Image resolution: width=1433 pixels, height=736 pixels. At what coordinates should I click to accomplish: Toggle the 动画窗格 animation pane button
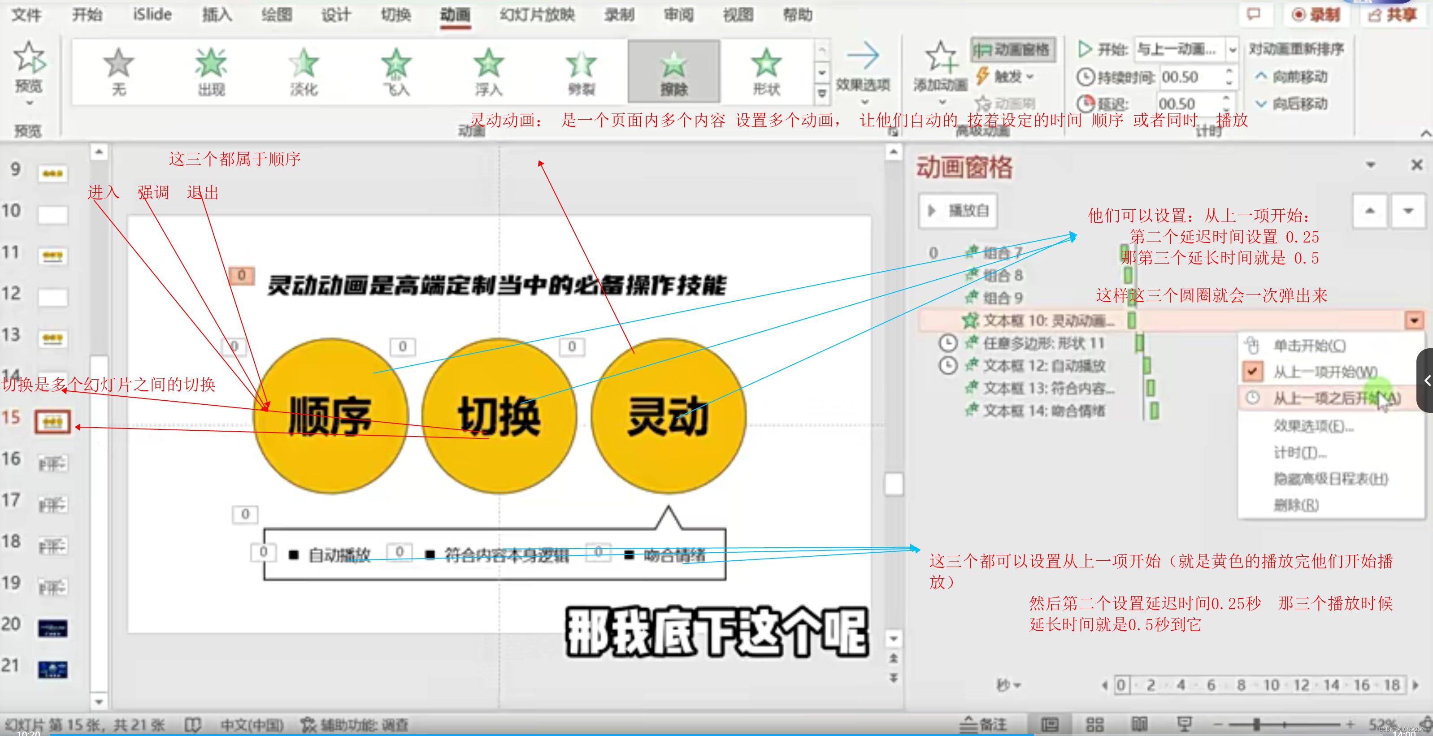[x=1012, y=50]
